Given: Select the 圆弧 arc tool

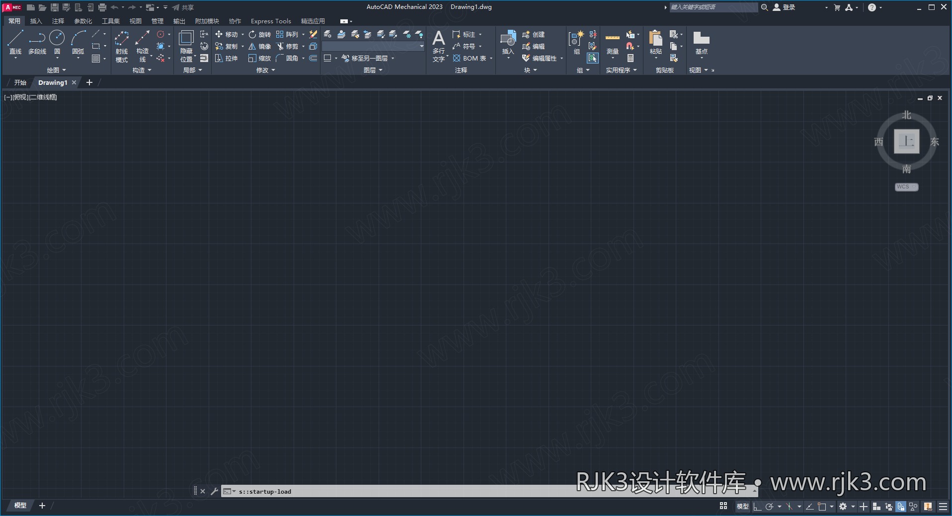Looking at the screenshot, I should point(78,43).
